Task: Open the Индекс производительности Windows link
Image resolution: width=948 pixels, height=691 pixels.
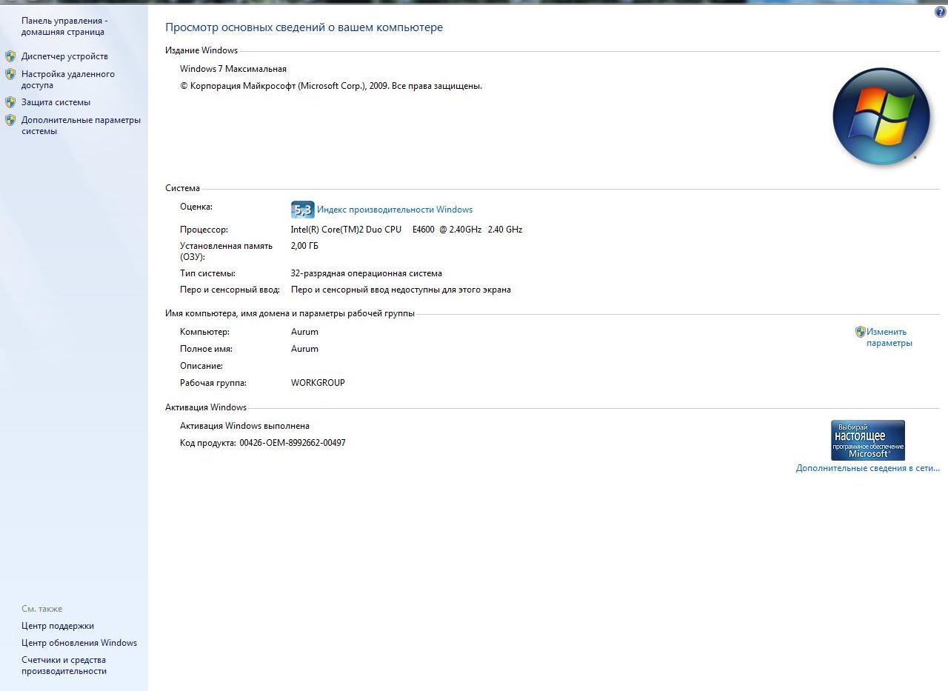Action: (x=395, y=210)
